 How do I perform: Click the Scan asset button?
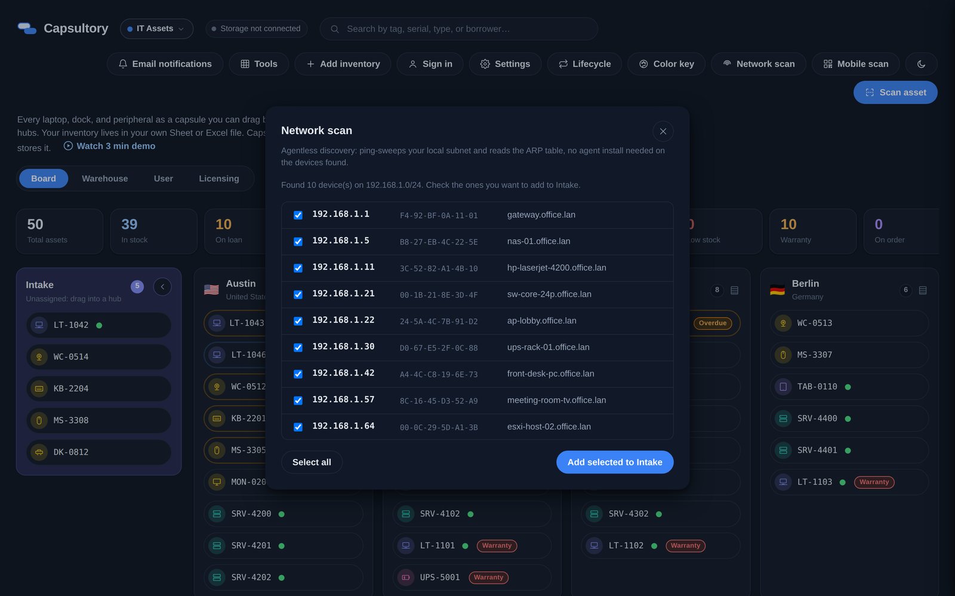(x=895, y=92)
